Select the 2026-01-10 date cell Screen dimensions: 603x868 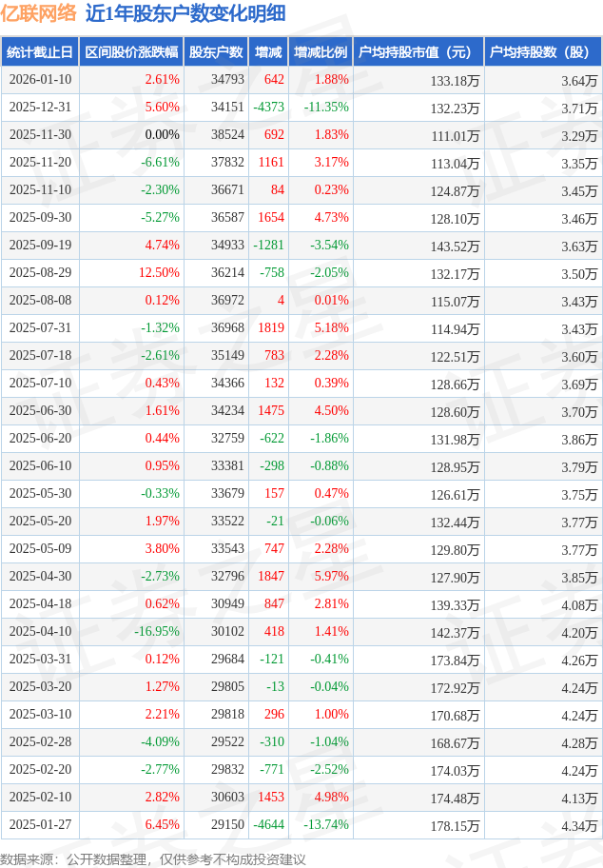point(40,80)
